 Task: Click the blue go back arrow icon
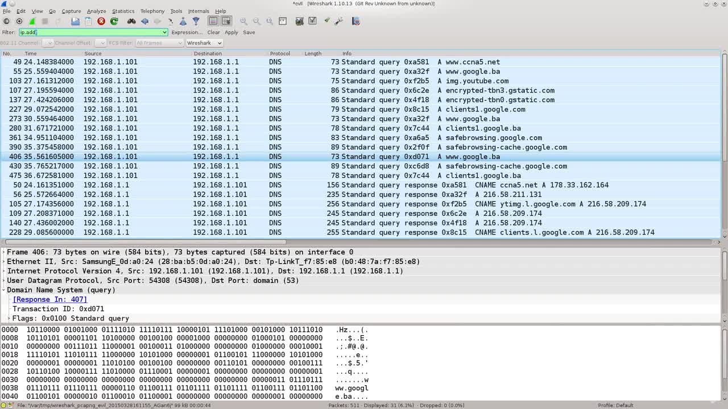144,21
